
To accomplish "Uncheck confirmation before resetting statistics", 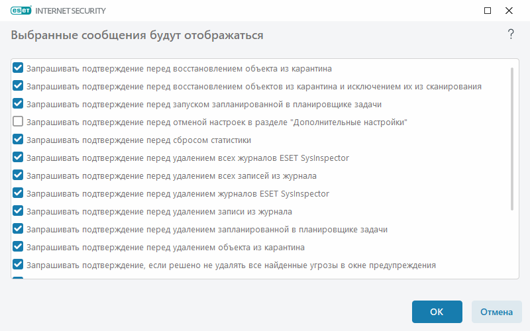I will click(18, 139).
